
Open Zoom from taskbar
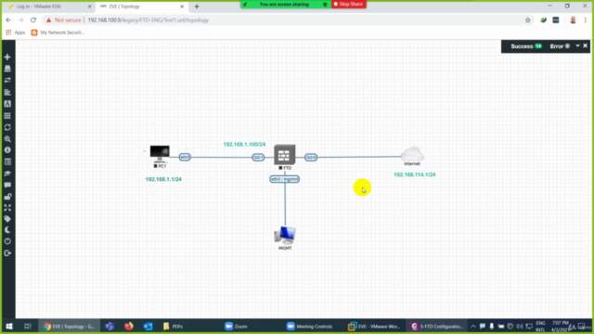(x=237, y=326)
